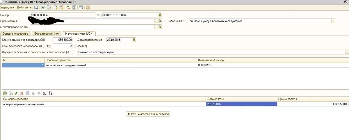Click the (2 месяца) label

(80, 46)
